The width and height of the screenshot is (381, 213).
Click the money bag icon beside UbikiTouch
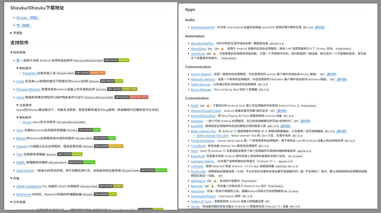tap(214, 54)
